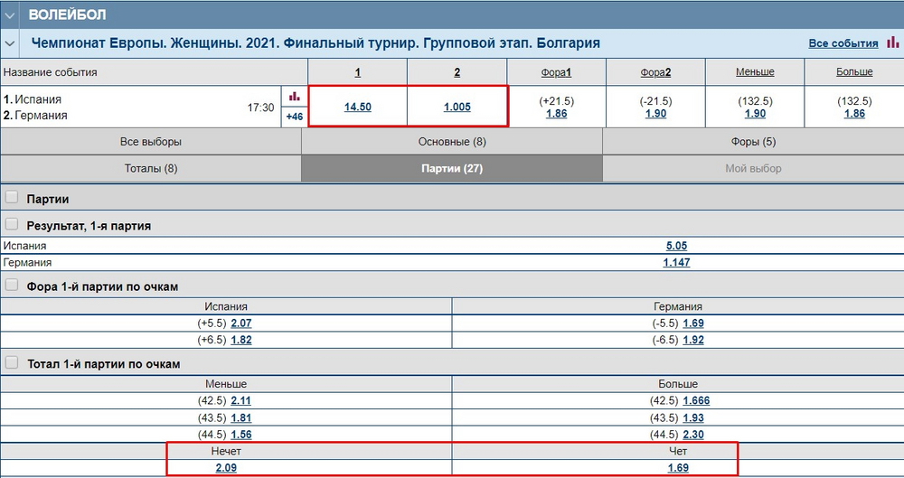Open the Тоталы (8) tab
The image size is (904, 478).
coord(150,168)
